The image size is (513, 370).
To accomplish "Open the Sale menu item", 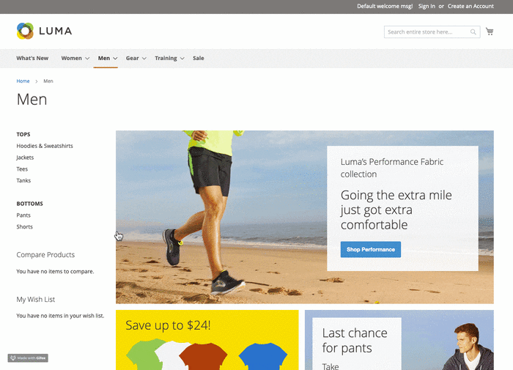I will 199,58.
